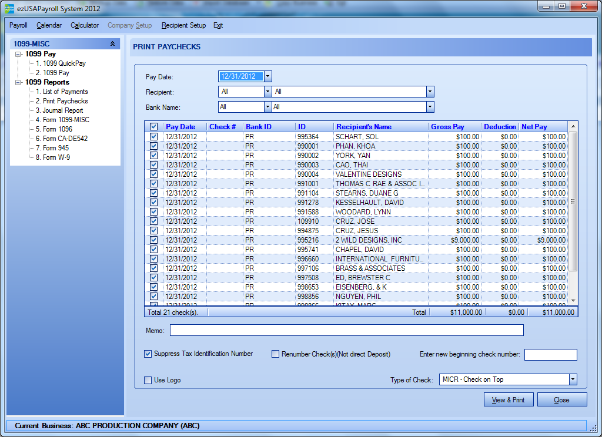Collapse the 1099-MISC panel chevron
This screenshot has height=437, width=602.
112,43
